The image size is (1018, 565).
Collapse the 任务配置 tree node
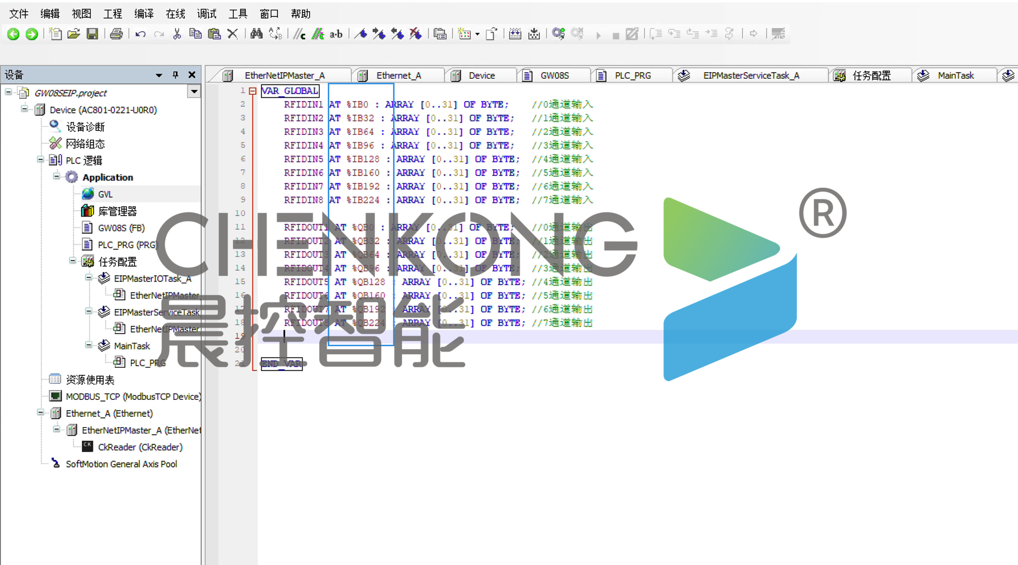point(73,260)
